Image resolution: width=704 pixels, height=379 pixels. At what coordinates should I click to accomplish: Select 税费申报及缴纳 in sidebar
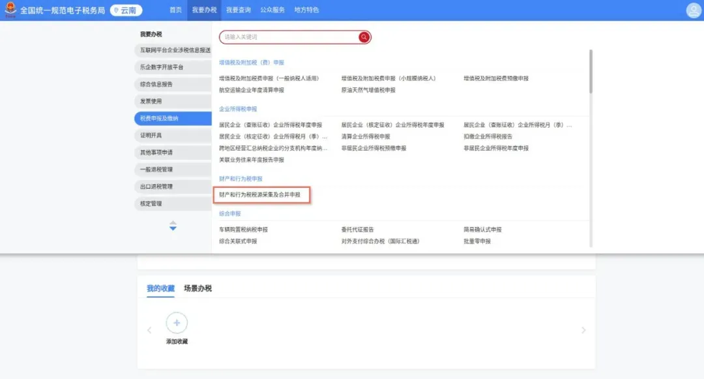tap(173, 118)
